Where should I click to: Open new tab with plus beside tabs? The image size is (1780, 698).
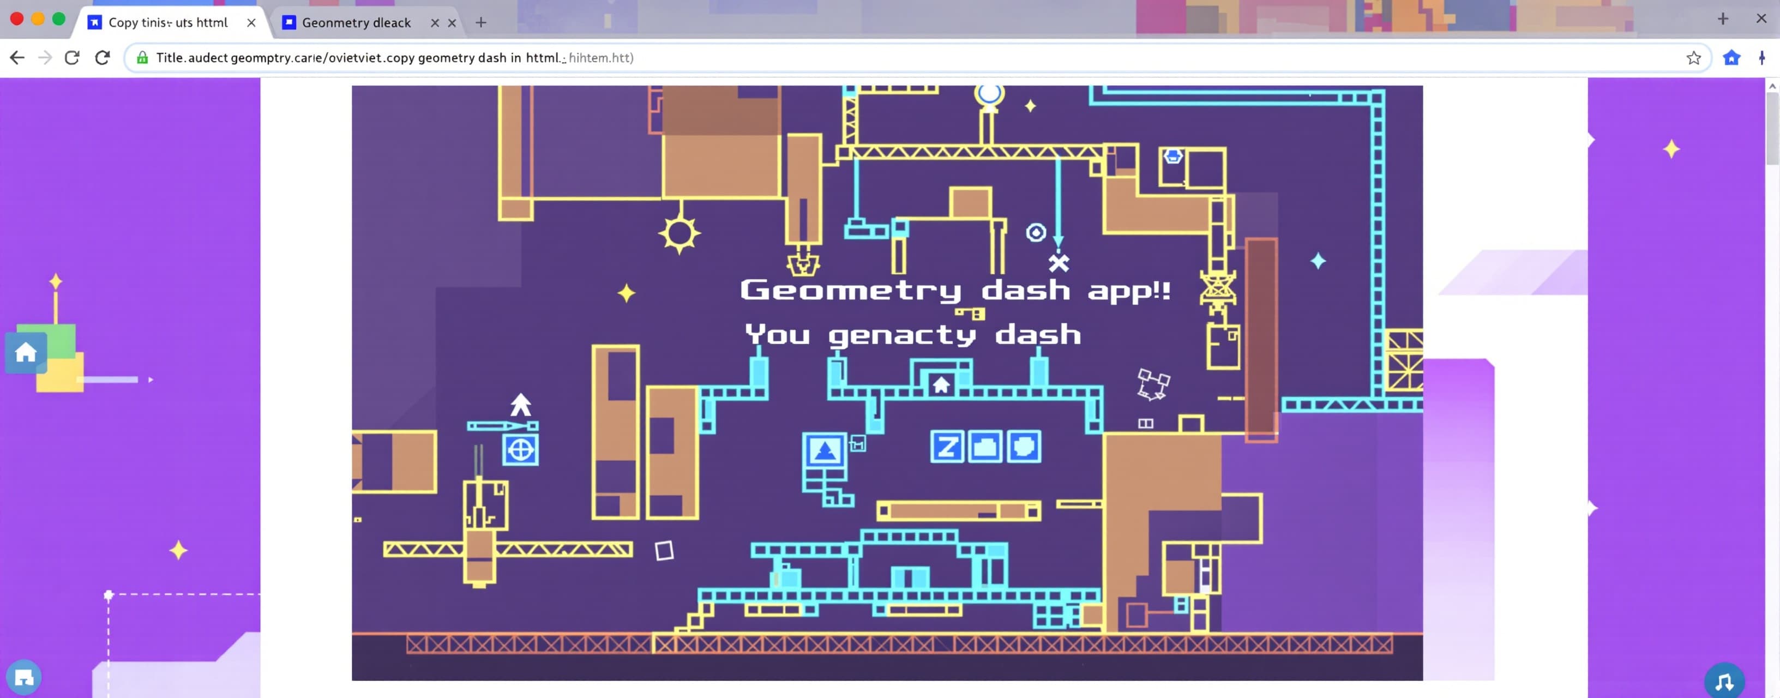(481, 23)
